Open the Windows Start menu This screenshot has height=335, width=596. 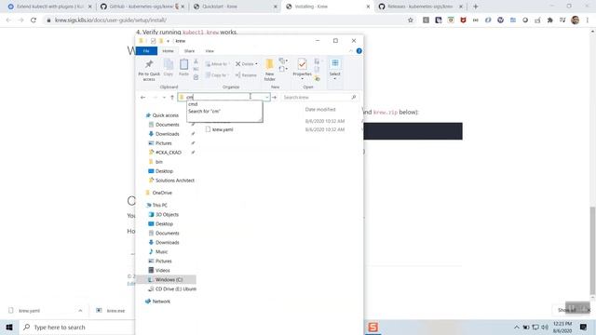(9, 327)
